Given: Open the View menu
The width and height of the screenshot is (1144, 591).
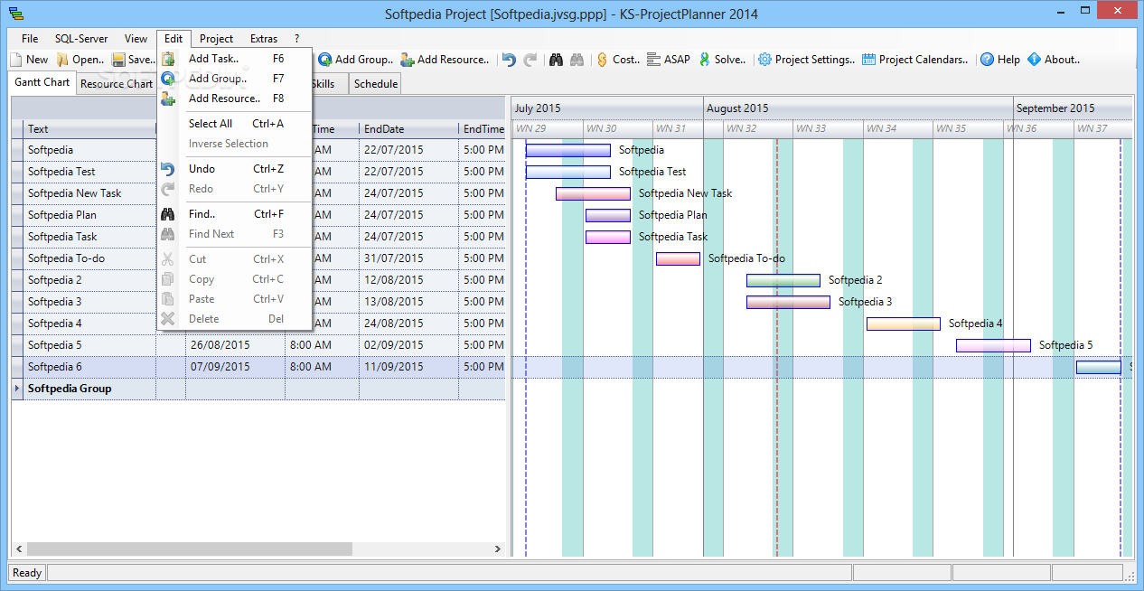Looking at the screenshot, I should coord(136,39).
